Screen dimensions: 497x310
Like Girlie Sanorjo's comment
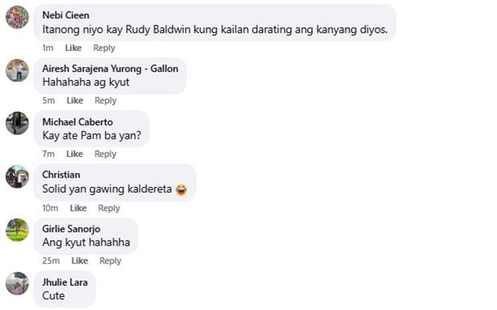click(x=80, y=260)
